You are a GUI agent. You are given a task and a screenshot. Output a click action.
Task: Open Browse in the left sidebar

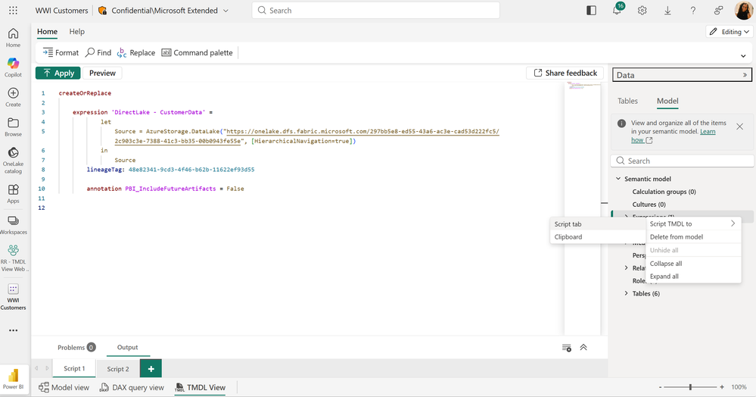[x=13, y=127]
